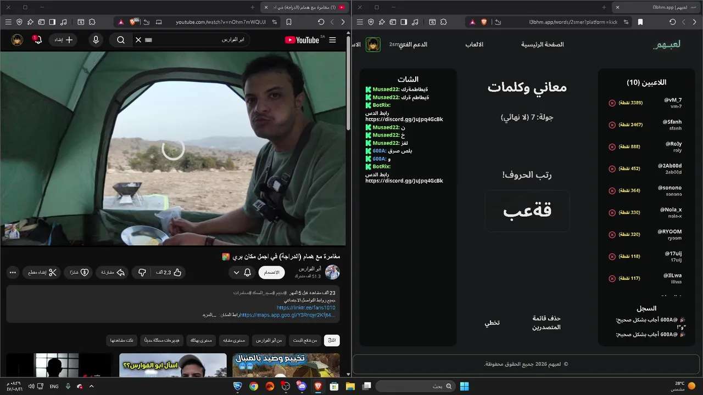
Task: Click تخطي skip button
Action: click(492, 323)
